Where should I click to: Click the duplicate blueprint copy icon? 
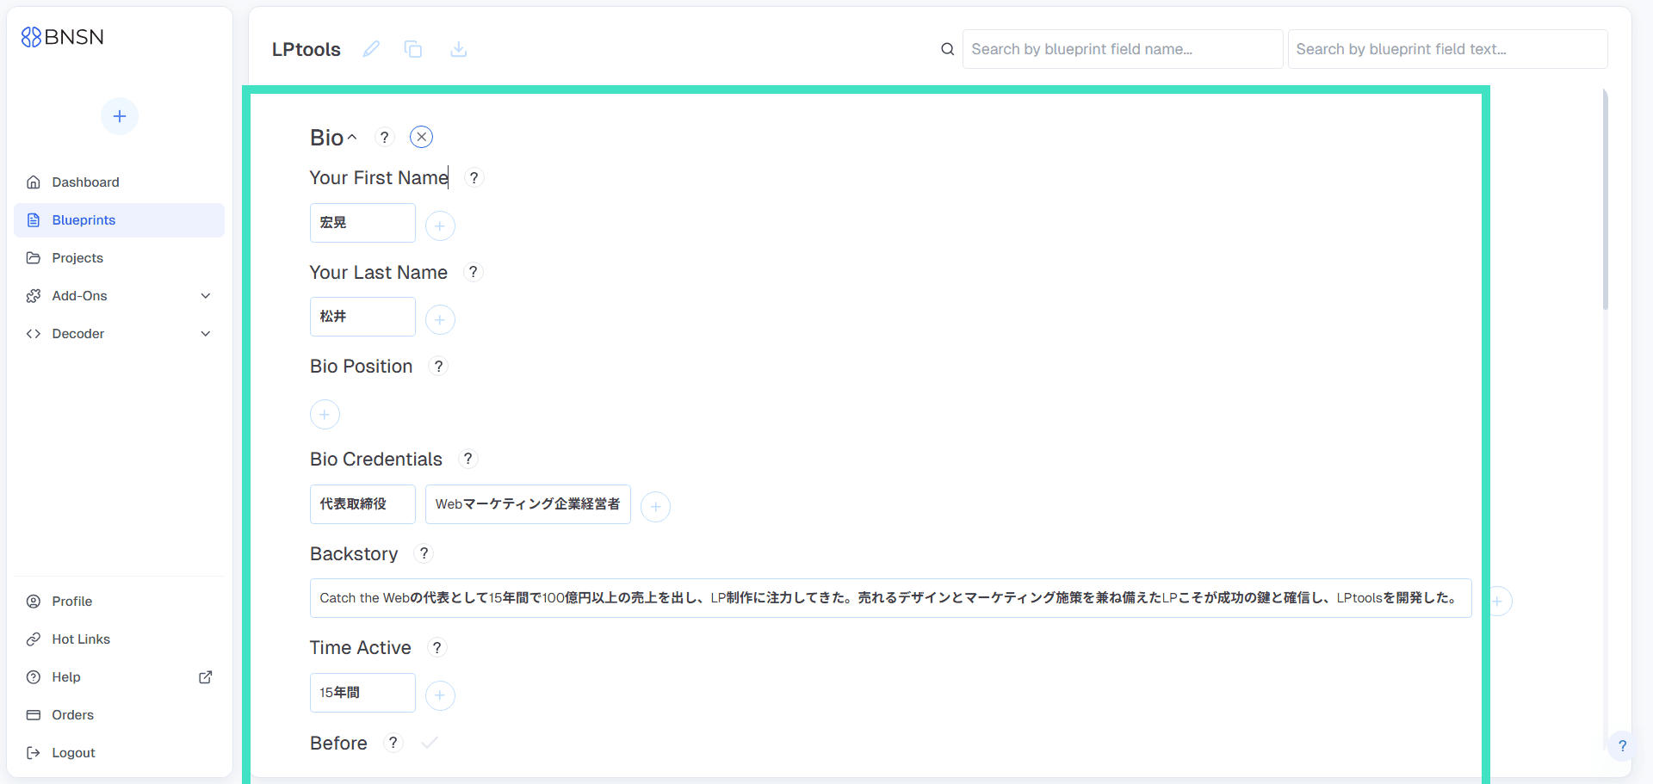pos(413,49)
